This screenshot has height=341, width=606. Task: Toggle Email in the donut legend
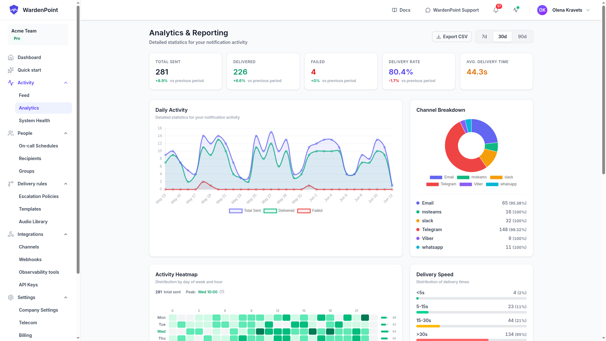[x=442, y=177]
